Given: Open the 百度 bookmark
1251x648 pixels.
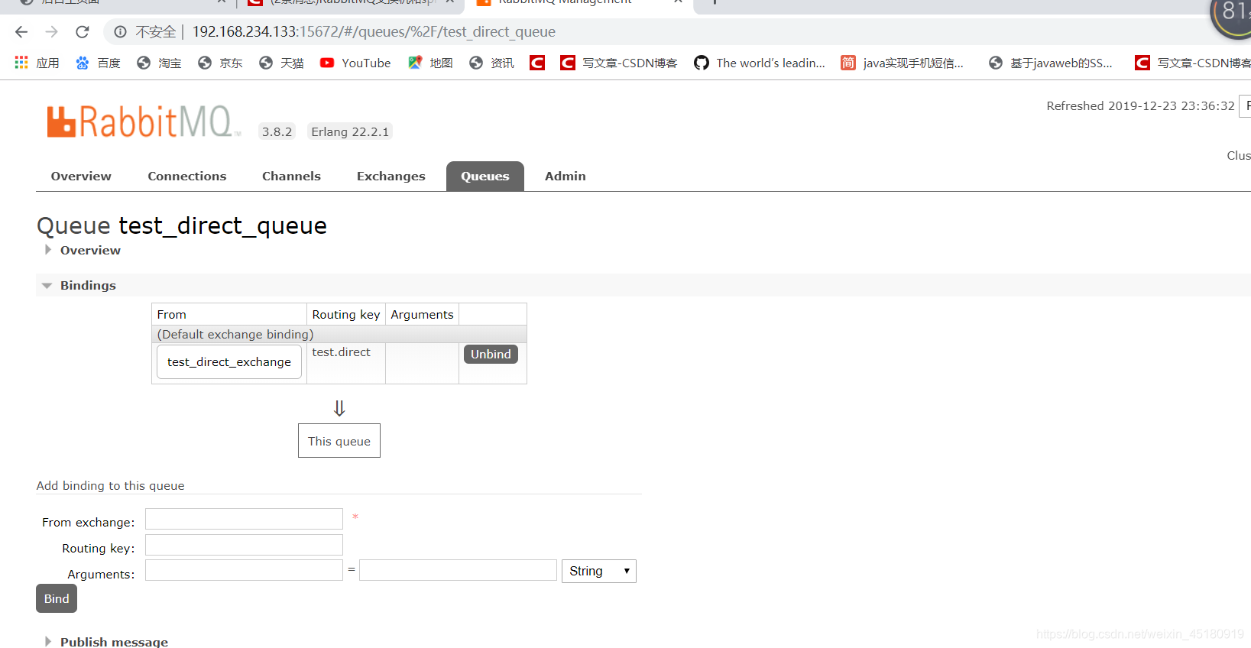Looking at the screenshot, I should click(98, 63).
